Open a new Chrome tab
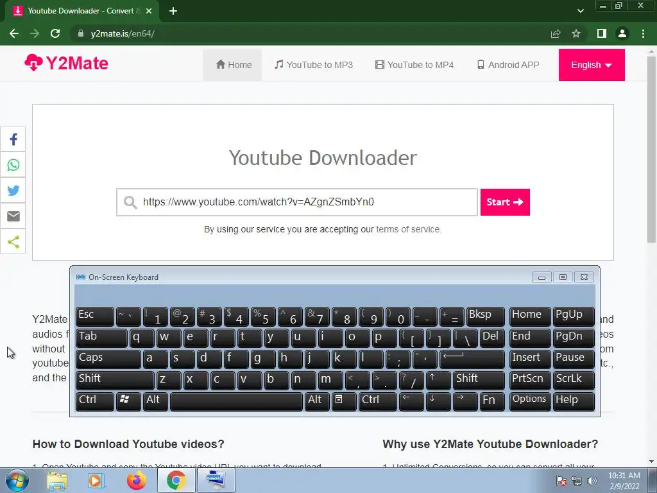657x493 pixels. coord(173,11)
